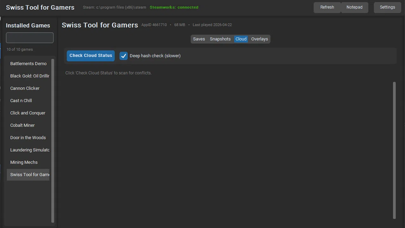Click the Deep hash check (slower) label
Image resolution: width=405 pixels, height=228 pixels.
click(x=155, y=56)
